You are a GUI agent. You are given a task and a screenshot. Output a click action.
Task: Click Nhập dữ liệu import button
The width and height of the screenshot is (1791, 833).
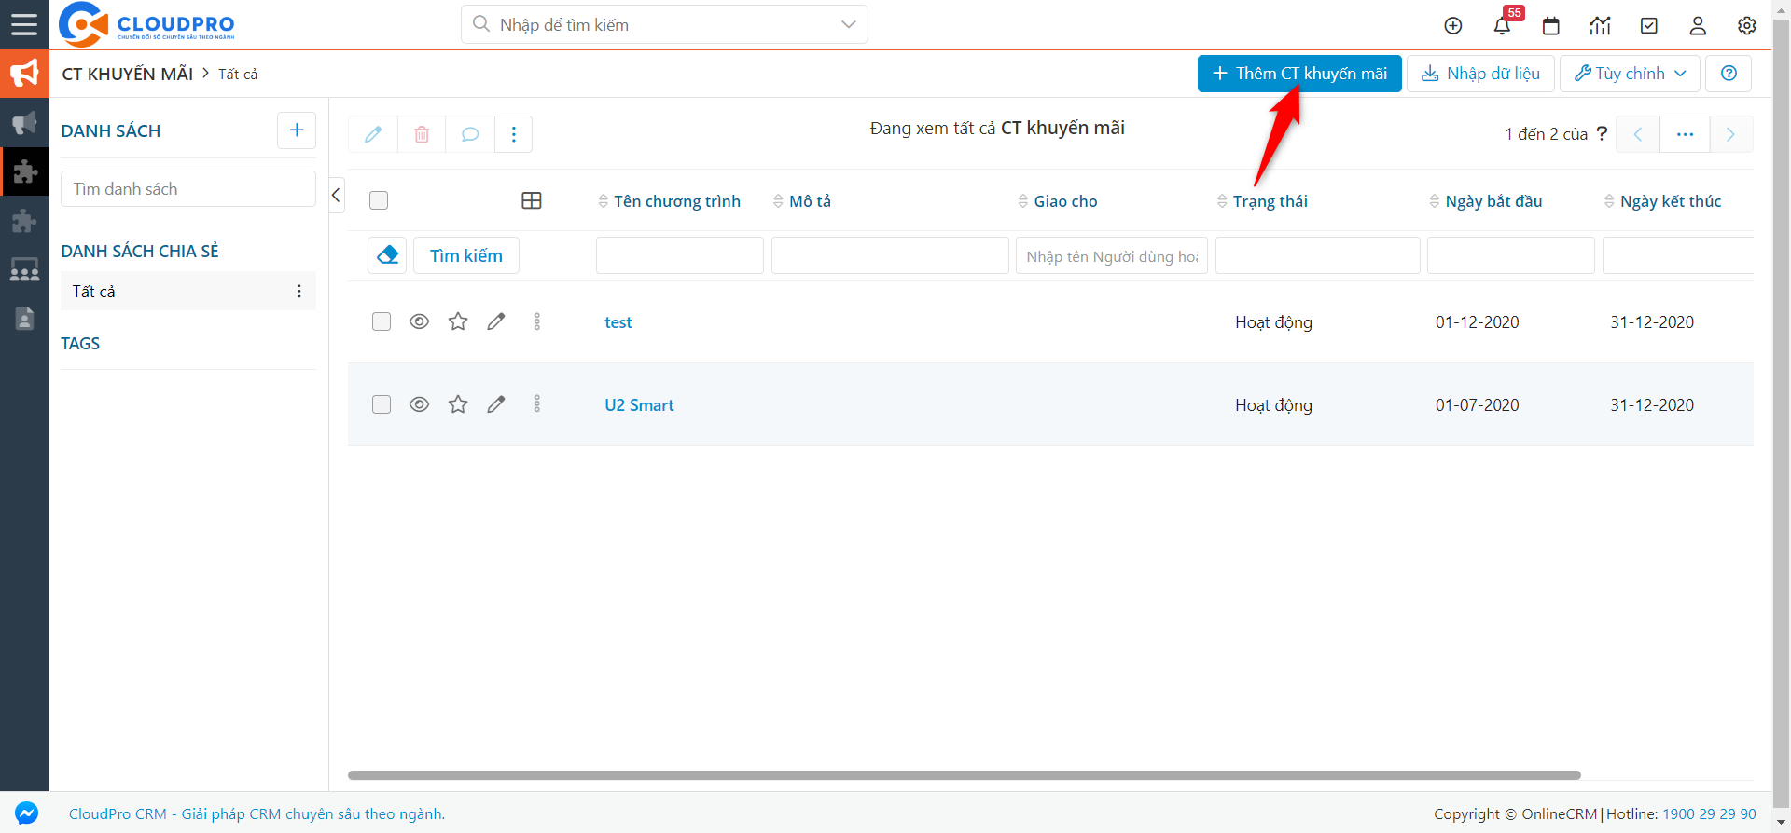point(1480,74)
